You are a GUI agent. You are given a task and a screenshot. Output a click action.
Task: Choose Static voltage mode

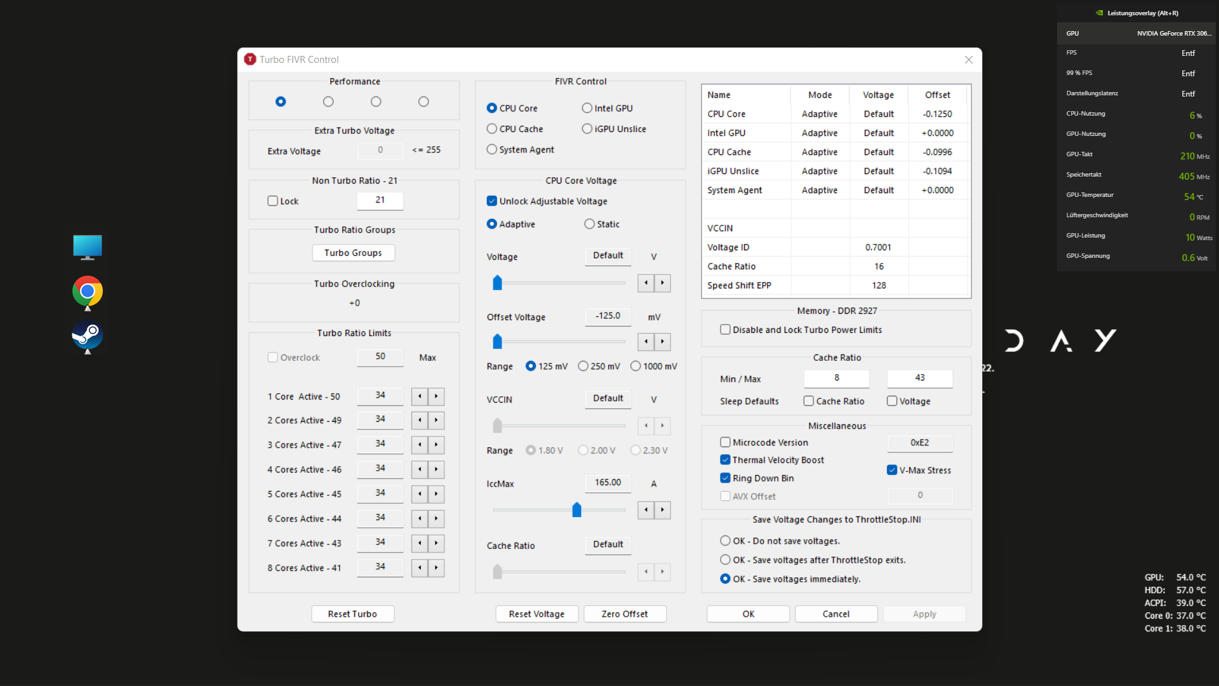pos(589,224)
